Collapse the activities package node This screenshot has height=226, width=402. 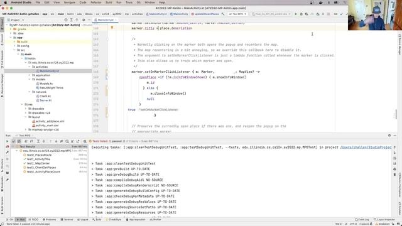pyautogui.click(x=30, y=67)
